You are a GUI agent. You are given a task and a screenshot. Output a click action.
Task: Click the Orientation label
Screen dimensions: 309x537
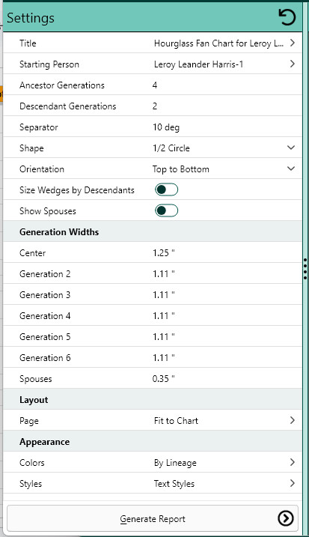[x=42, y=169]
